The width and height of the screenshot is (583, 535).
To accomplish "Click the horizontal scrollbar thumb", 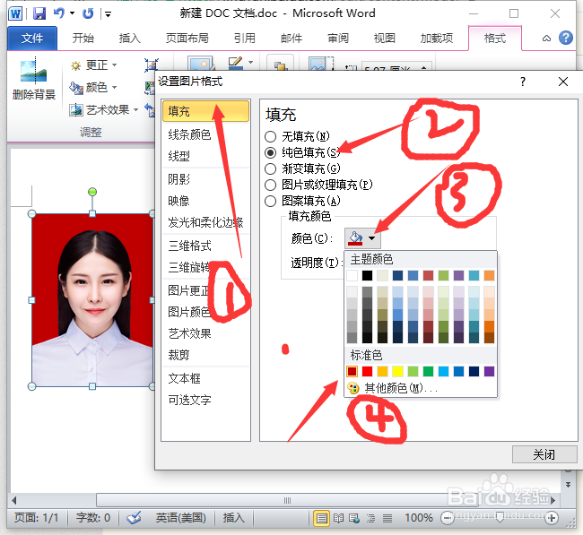I will 287,500.
